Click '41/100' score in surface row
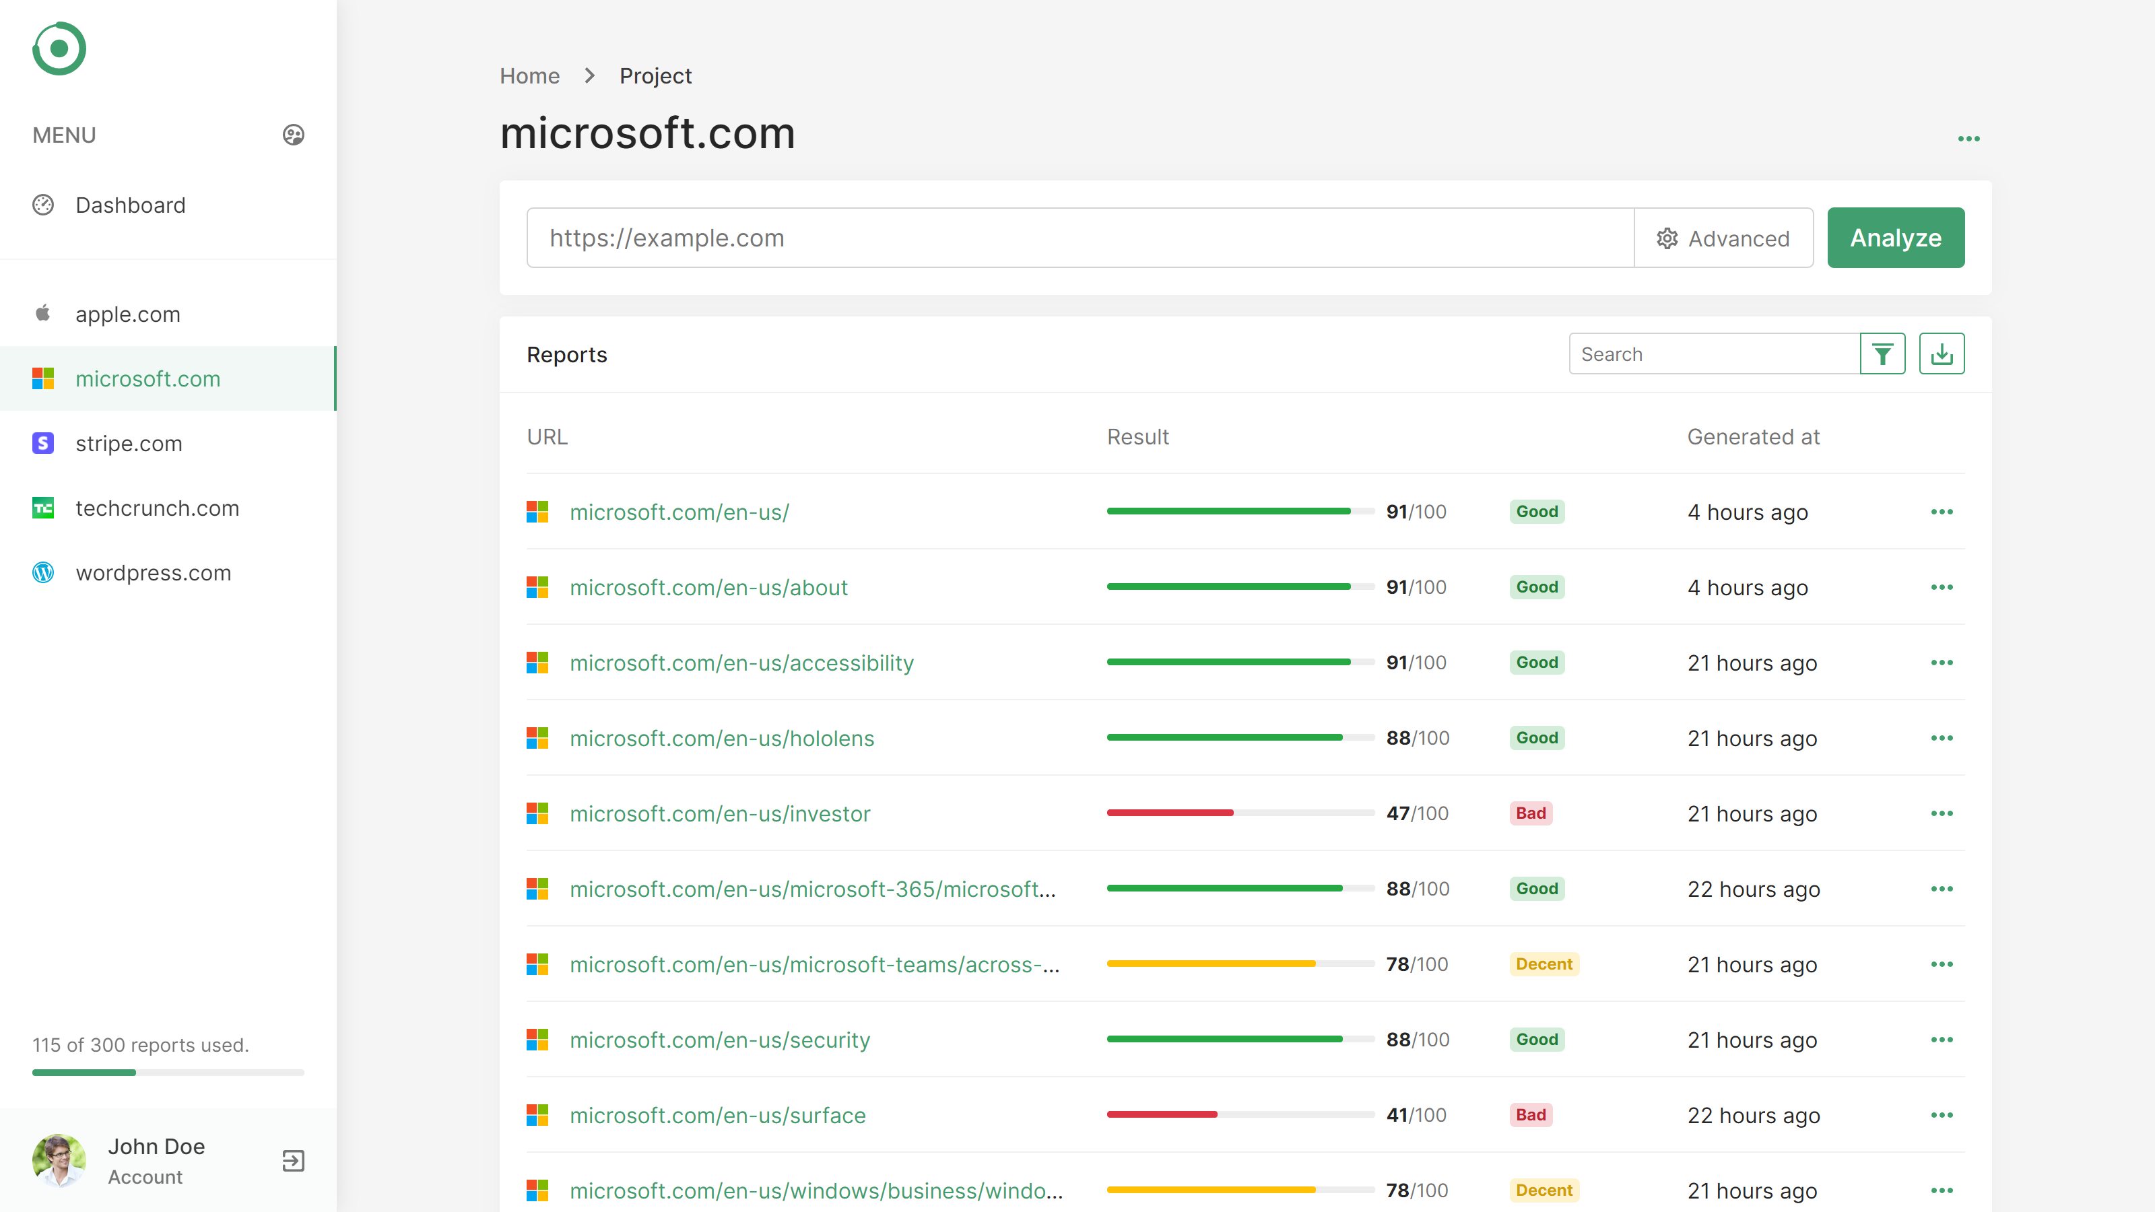The image size is (2155, 1212). [x=1416, y=1115]
